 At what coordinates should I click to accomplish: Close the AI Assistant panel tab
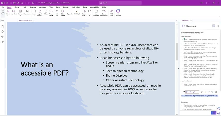(191, 20)
